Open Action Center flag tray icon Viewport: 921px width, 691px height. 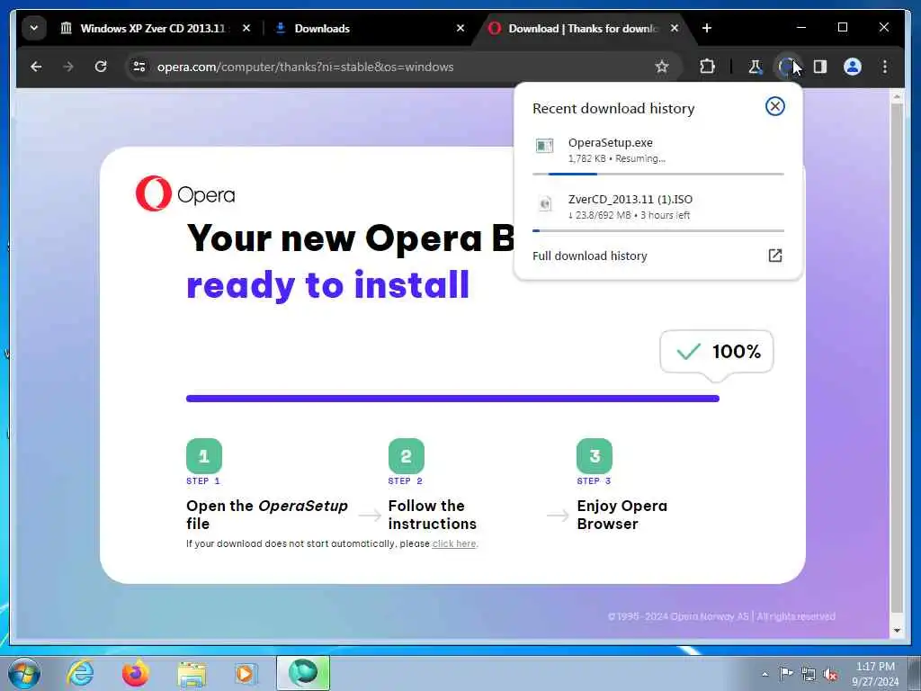coord(786,673)
